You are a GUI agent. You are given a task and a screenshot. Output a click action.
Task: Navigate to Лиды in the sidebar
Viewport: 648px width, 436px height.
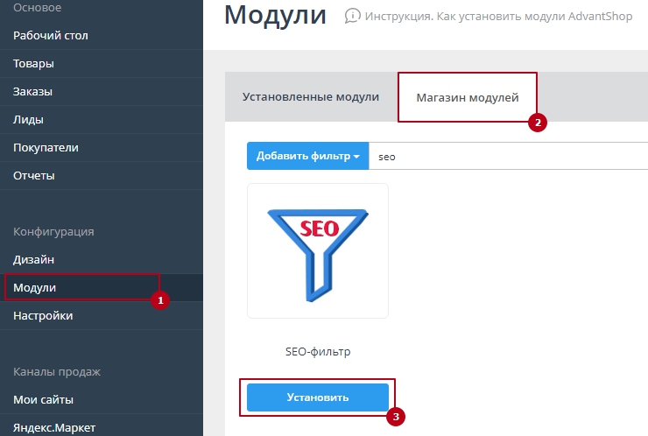click(x=28, y=120)
